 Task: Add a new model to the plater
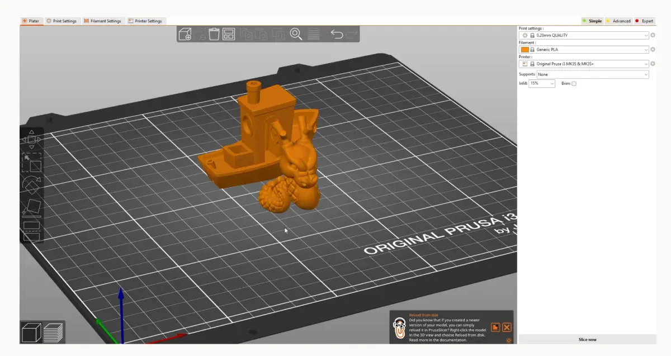(x=185, y=34)
